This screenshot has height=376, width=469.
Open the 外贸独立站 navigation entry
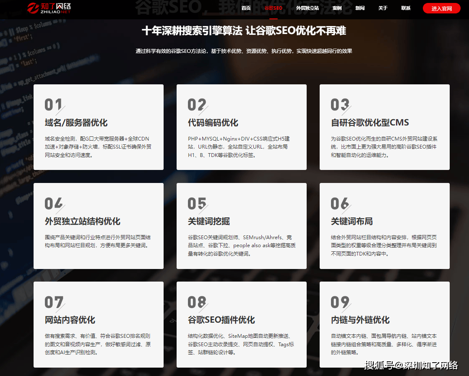coord(307,8)
